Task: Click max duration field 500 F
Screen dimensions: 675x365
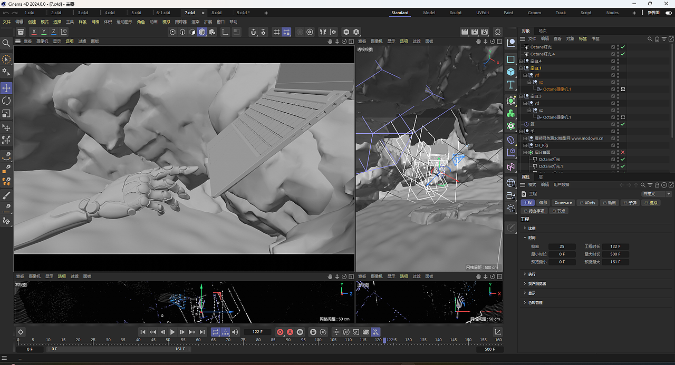Action: (615, 254)
